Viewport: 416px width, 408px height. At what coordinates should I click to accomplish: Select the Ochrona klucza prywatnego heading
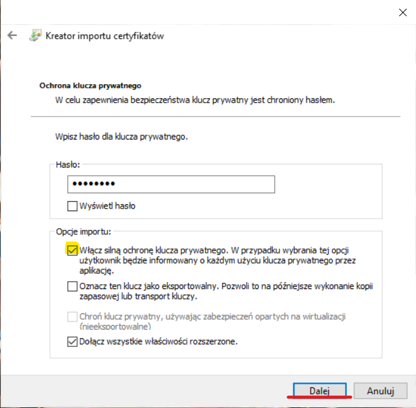[91, 85]
